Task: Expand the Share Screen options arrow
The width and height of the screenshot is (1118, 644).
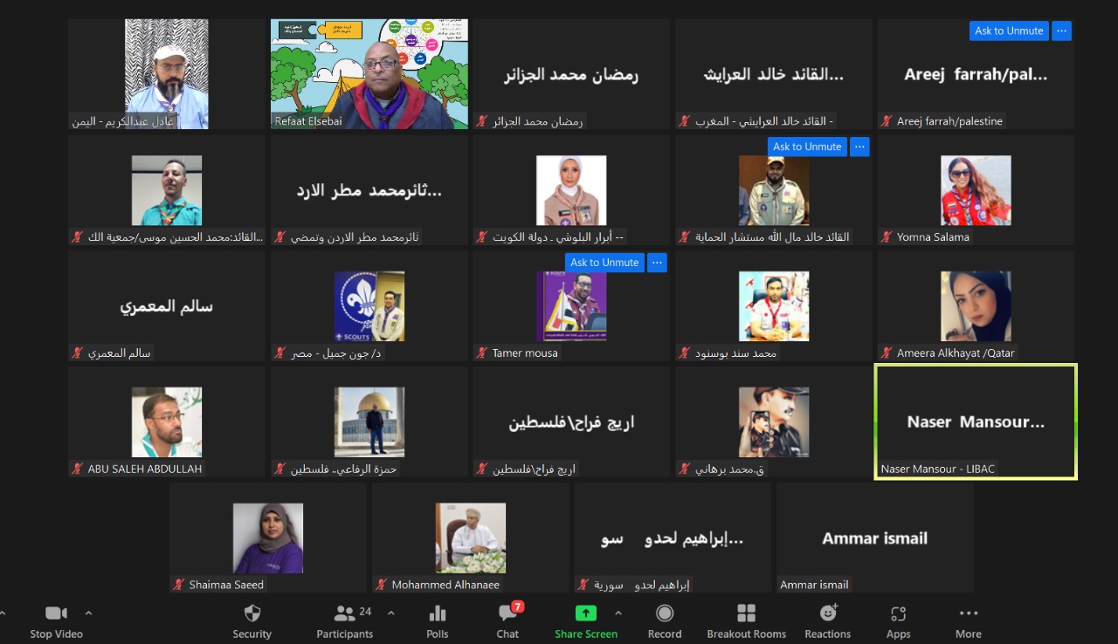Action: point(618,613)
